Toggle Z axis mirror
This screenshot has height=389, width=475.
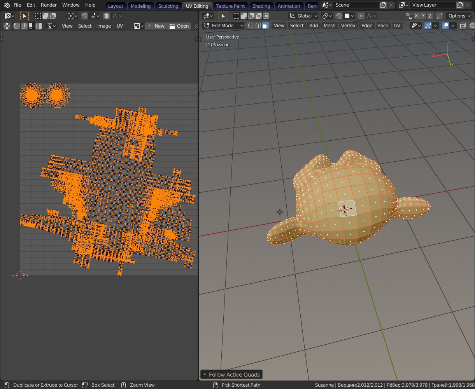point(430,16)
